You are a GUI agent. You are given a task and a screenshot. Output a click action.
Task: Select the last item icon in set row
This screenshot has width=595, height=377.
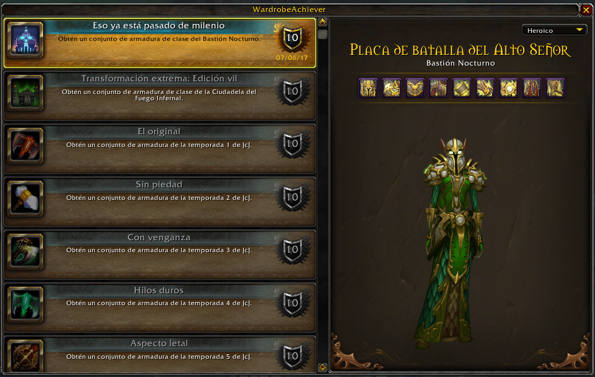pos(555,88)
